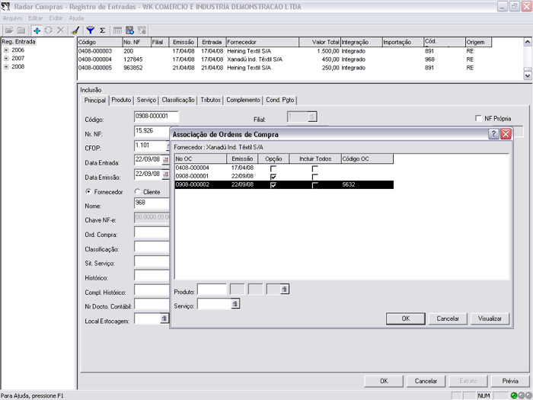Expand the 2006 tree node
Screen dimensions: 533x400
(6, 50)
